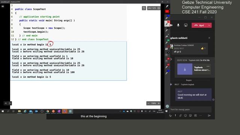Close the Toplantı sohbeti chat panel

(209, 38)
